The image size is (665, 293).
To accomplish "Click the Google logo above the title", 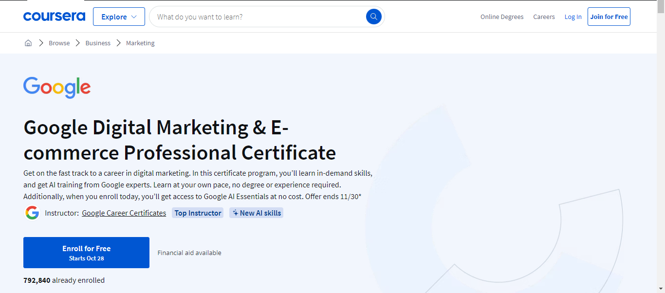I will click(x=57, y=88).
